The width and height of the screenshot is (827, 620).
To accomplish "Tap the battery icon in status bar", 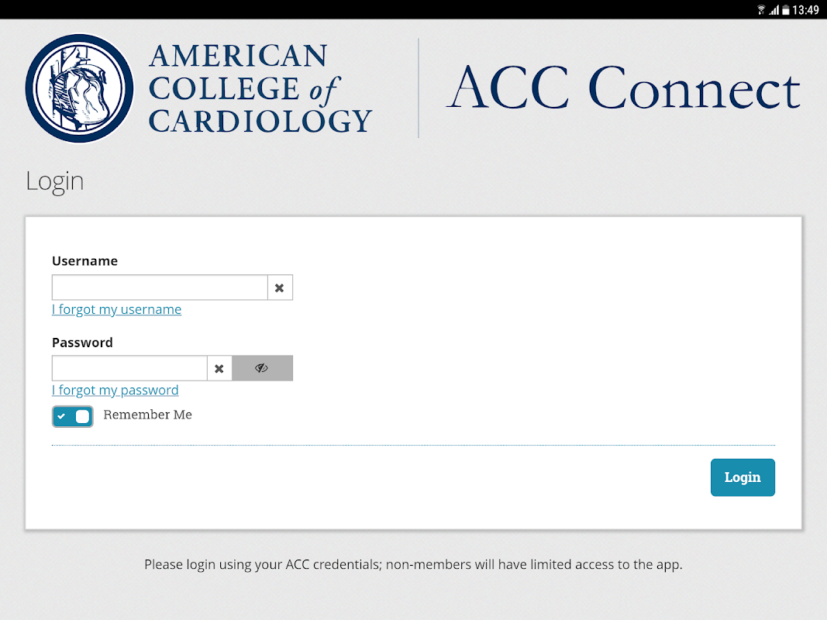I will pyautogui.click(x=785, y=10).
